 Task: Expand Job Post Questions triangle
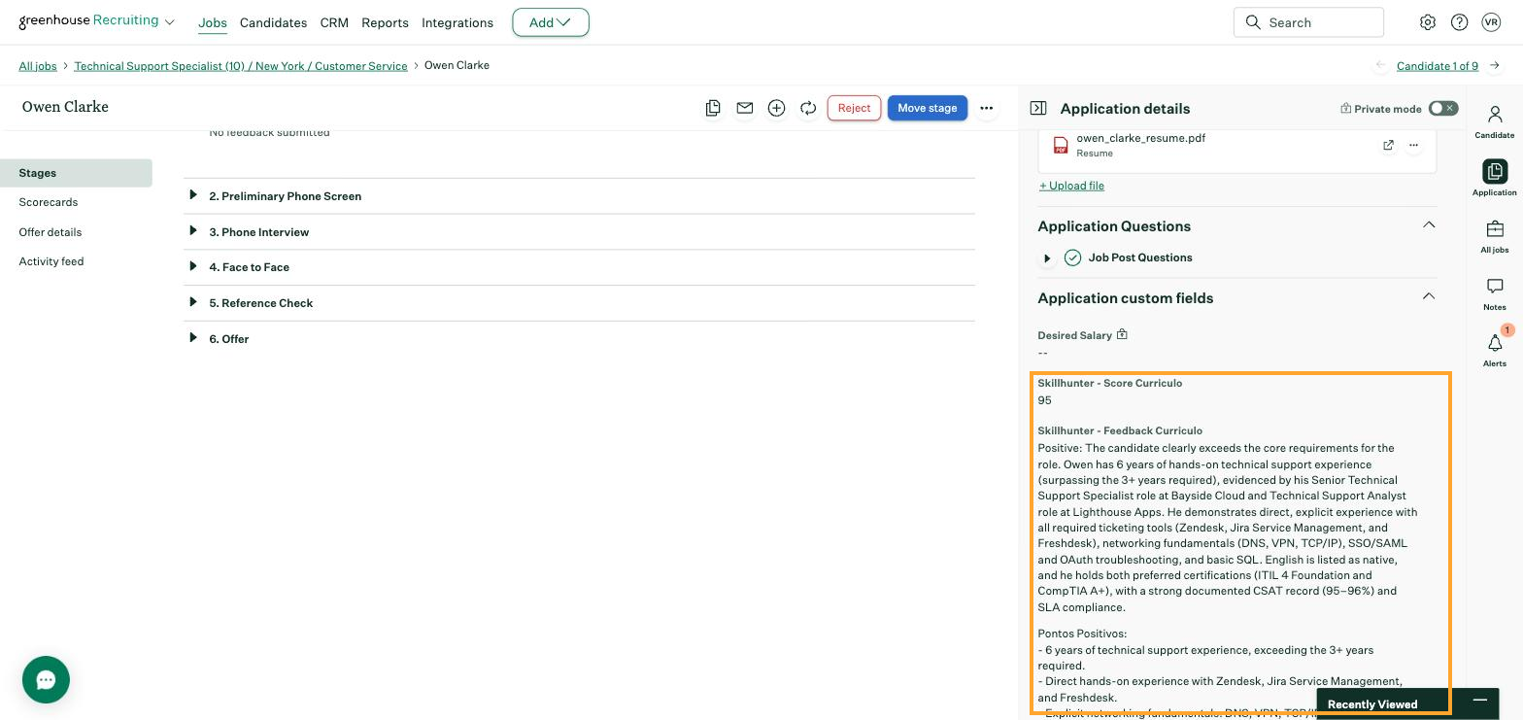click(1047, 258)
